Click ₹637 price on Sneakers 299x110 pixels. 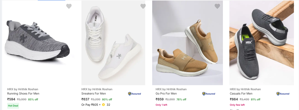click(85, 99)
